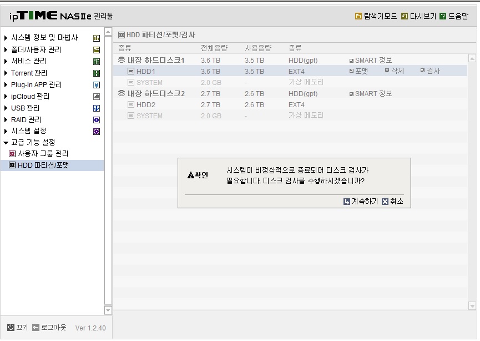Click the 다시보기 refresh icon in header
This screenshot has height=341, width=480.
pos(405,16)
